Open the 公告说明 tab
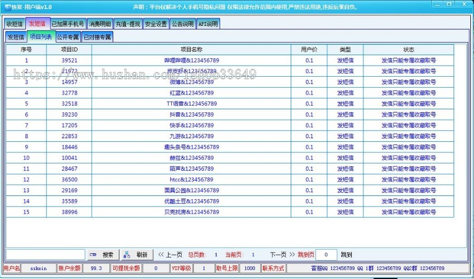 [183, 24]
